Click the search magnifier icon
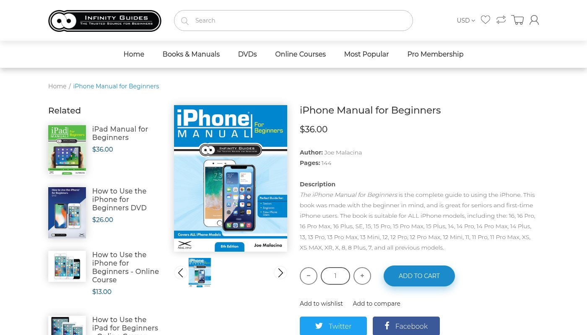The image size is (587, 335). (x=185, y=21)
